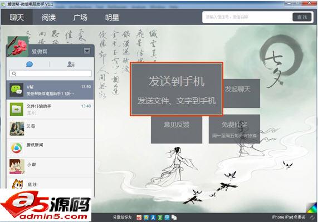Click the contact search box
Viewport: 318px width, 222px height.
click(x=51, y=73)
